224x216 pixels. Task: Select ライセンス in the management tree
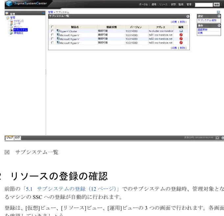[19, 21]
